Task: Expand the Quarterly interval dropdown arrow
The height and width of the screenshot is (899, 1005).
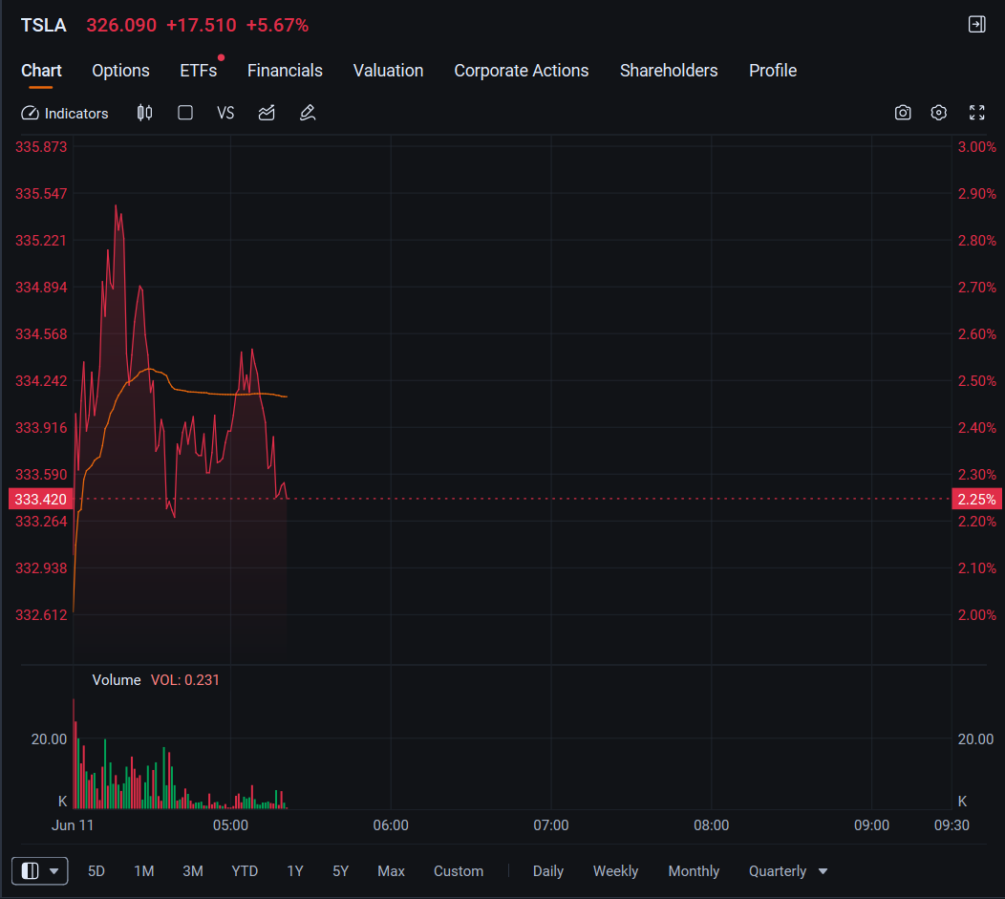Action: (x=823, y=871)
